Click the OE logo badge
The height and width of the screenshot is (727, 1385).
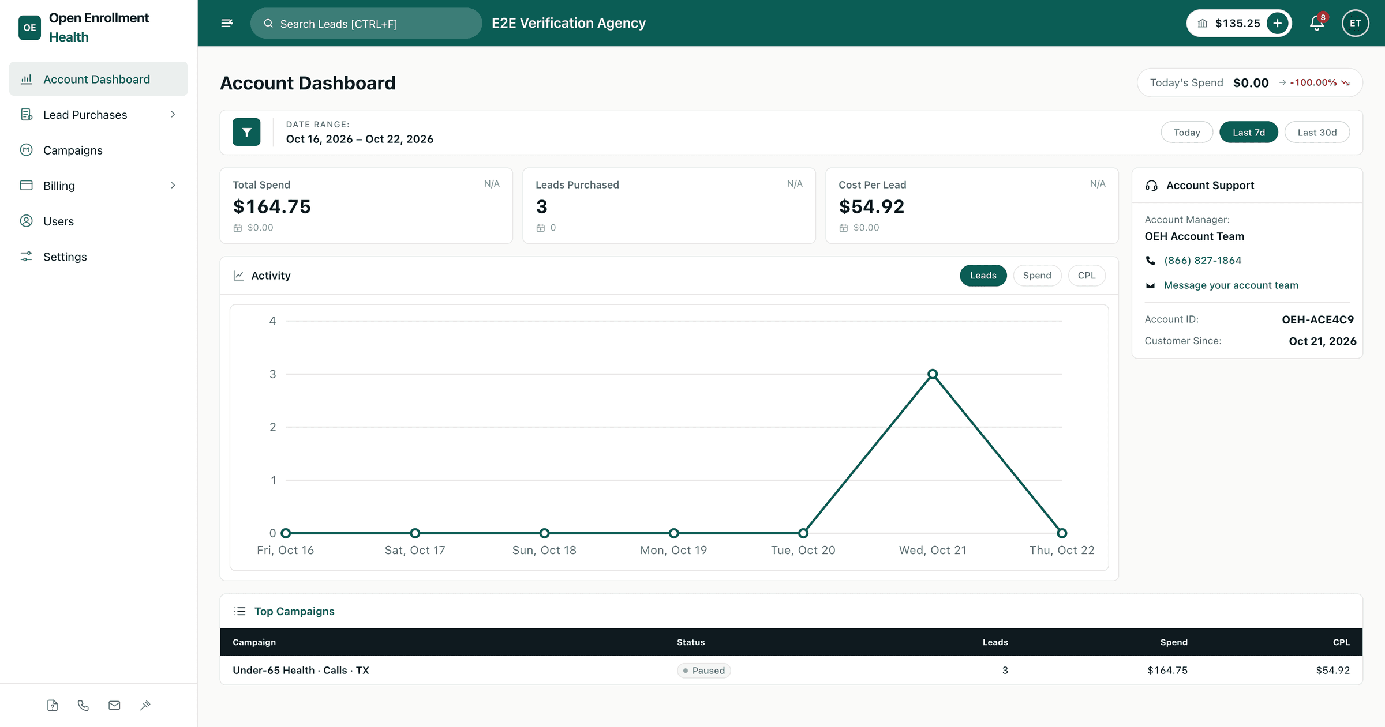pyautogui.click(x=29, y=28)
